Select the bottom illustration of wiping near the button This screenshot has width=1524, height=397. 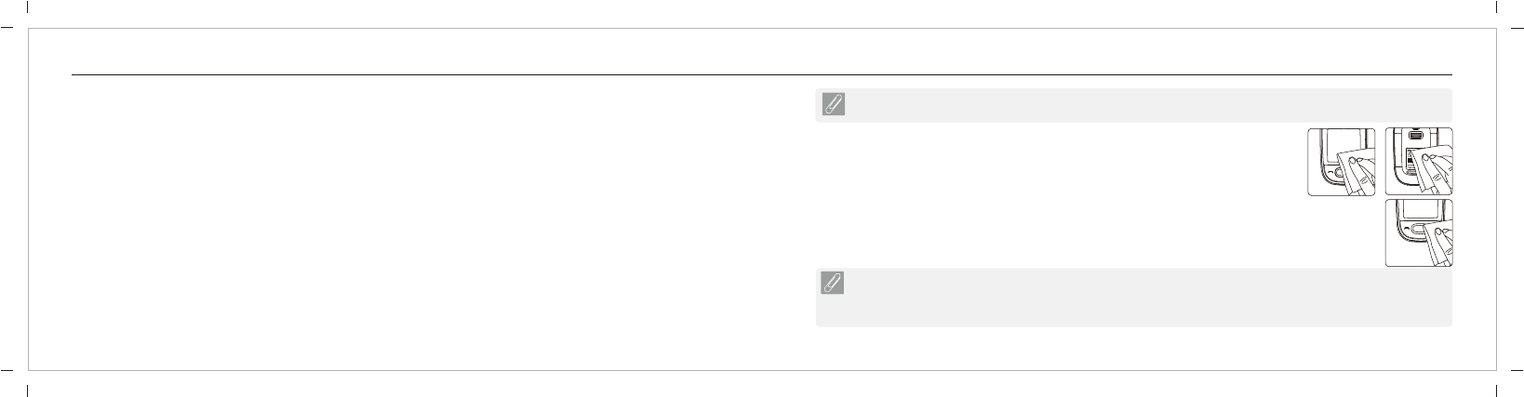1419,233
